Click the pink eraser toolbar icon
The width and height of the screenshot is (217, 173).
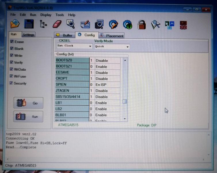(57, 24)
